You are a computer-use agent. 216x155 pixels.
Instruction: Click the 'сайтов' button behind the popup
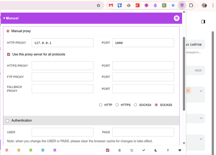[195, 44]
